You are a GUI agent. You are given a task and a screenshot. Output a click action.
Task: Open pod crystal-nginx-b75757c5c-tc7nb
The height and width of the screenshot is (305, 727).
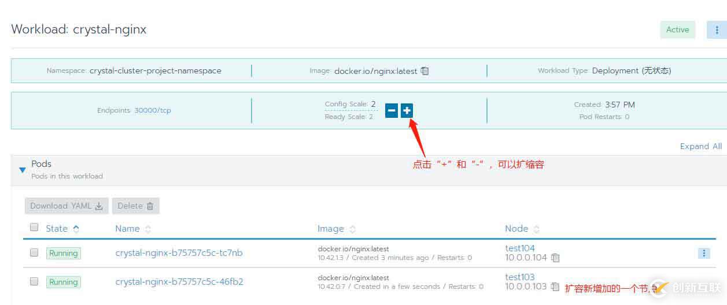point(179,253)
